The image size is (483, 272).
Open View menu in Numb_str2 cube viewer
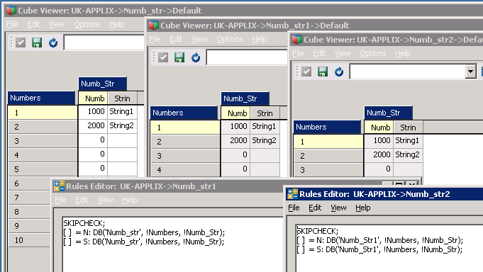pyautogui.click(x=343, y=53)
